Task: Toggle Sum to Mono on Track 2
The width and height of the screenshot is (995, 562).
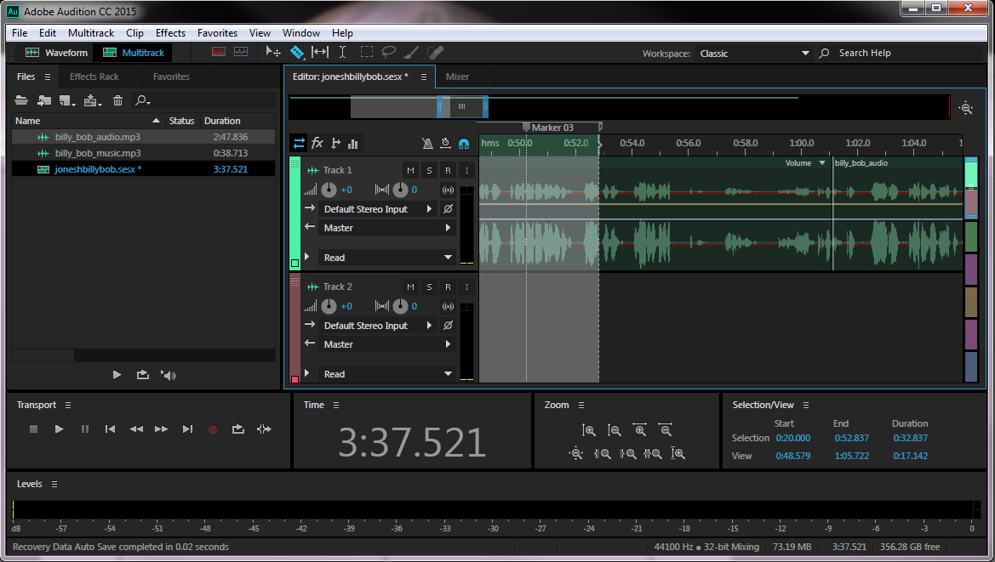Action: 448,306
